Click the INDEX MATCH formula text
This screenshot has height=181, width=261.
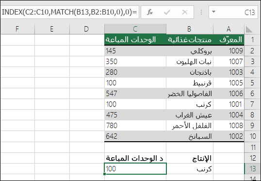click(69, 12)
